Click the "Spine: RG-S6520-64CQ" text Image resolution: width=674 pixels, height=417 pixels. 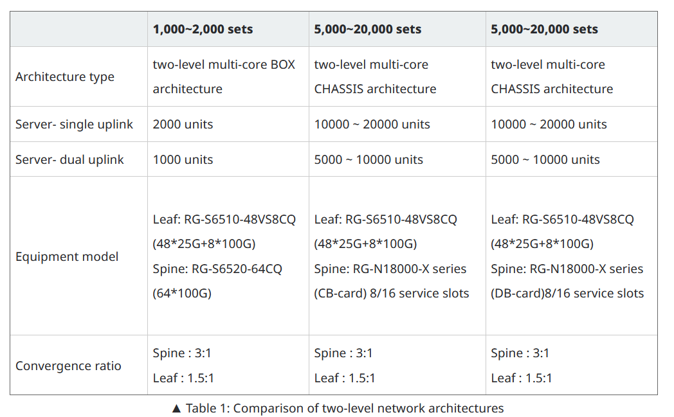point(217,269)
